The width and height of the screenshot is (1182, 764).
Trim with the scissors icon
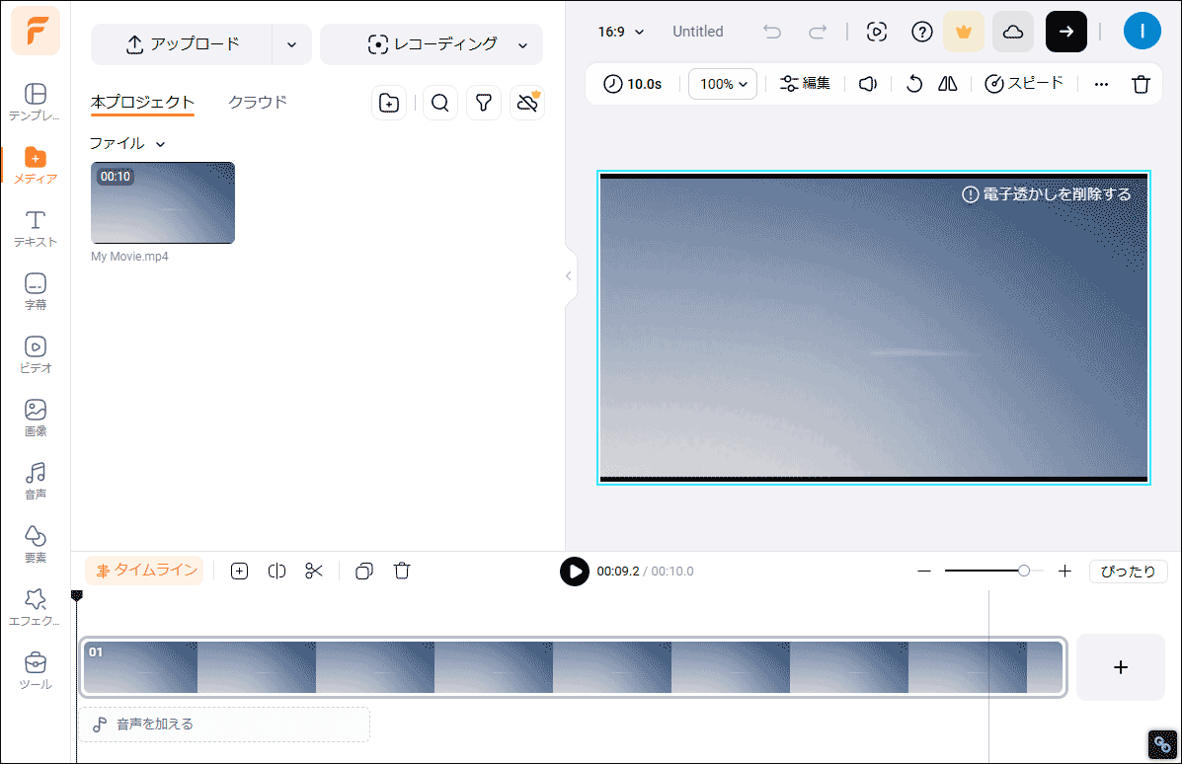314,572
